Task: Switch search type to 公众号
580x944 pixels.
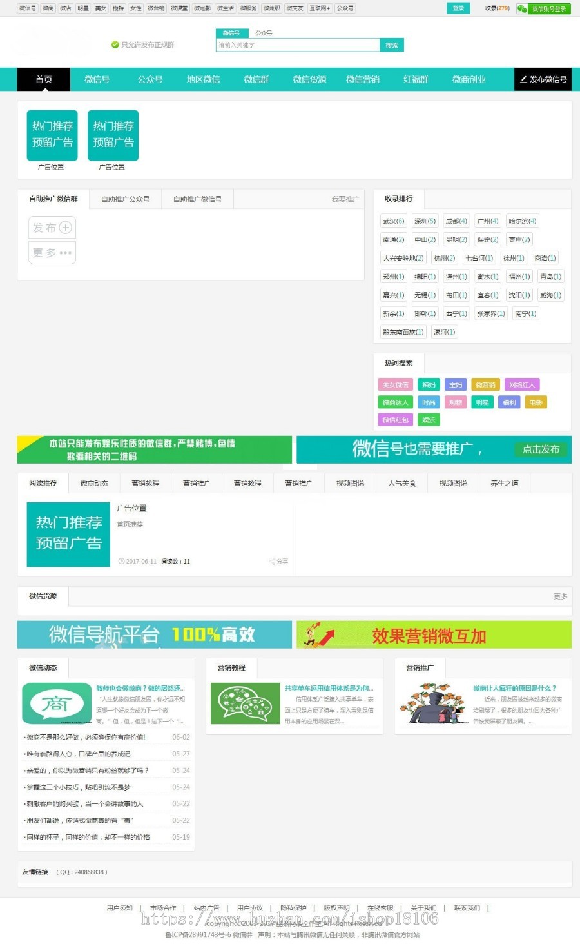Action: (264, 32)
